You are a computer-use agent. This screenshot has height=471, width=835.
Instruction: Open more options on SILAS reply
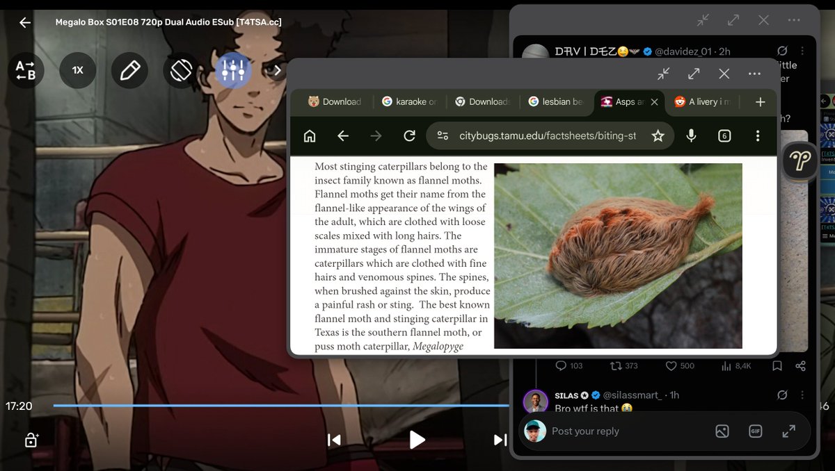(x=802, y=395)
